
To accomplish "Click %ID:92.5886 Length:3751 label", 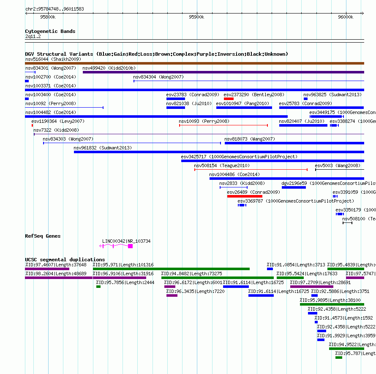I will 340,291.
